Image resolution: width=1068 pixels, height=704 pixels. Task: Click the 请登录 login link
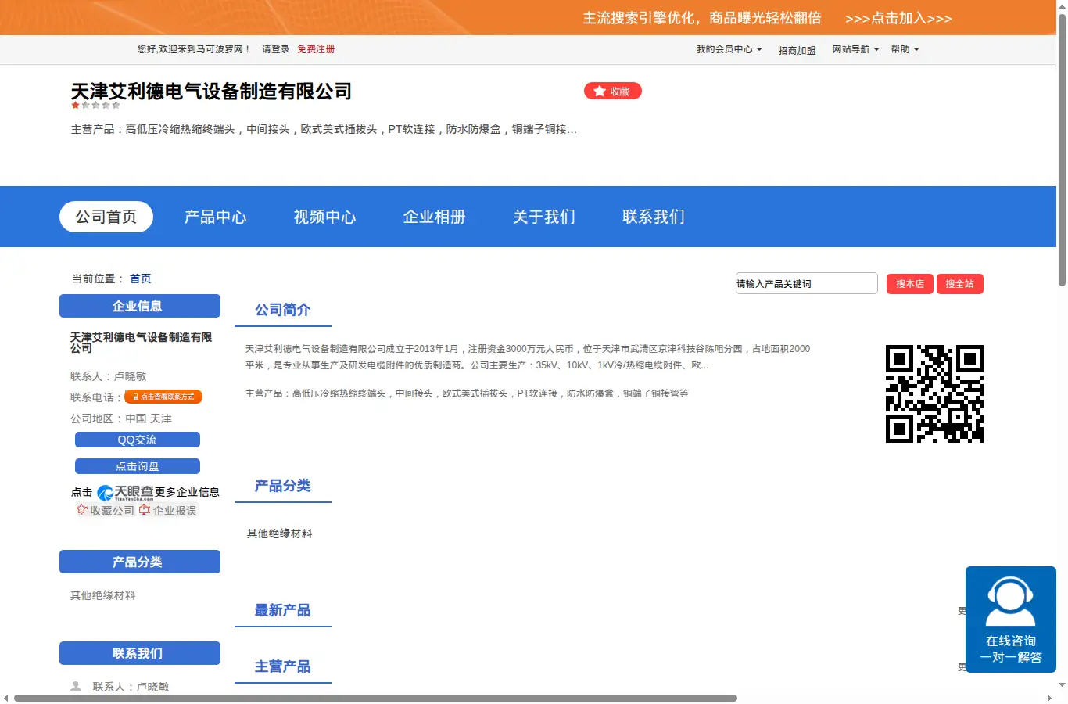pos(275,49)
